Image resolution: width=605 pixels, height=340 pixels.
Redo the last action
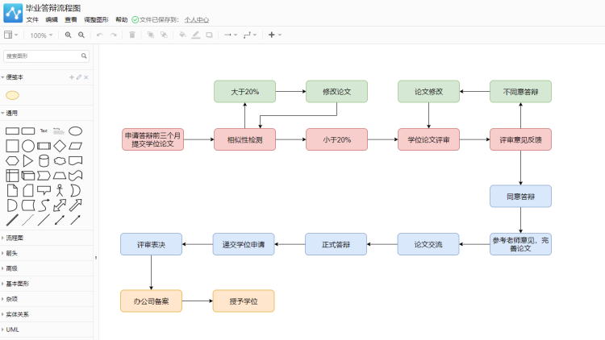pos(113,35)
